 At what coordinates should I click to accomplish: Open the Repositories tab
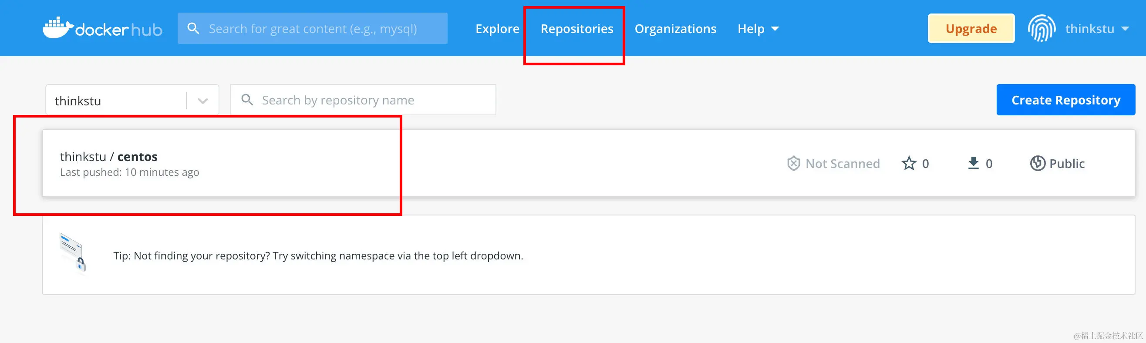pyautogui.click(x=576, y=28)
